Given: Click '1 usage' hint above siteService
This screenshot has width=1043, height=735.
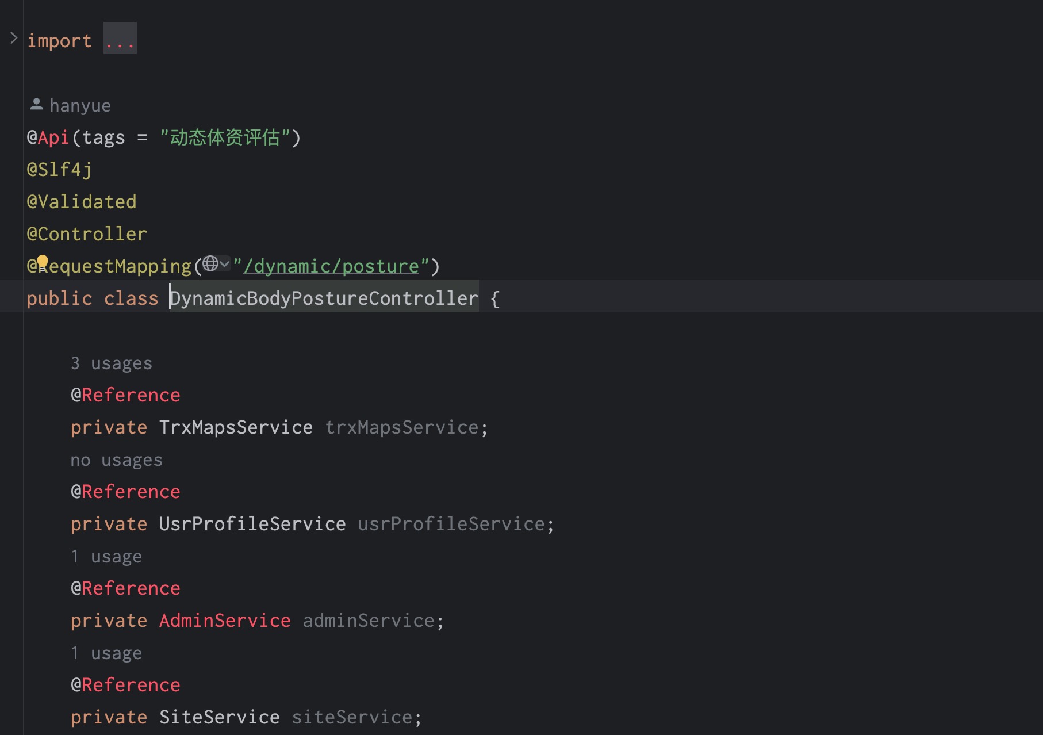Looking at the screenshot, I should [x=106, y=653].
